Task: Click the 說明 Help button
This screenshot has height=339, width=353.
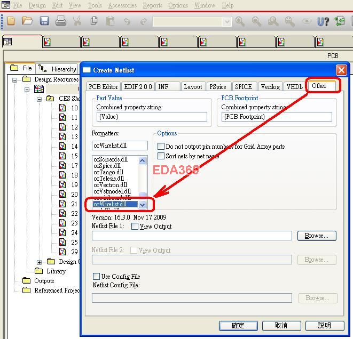Action: (x=324, y=325)
